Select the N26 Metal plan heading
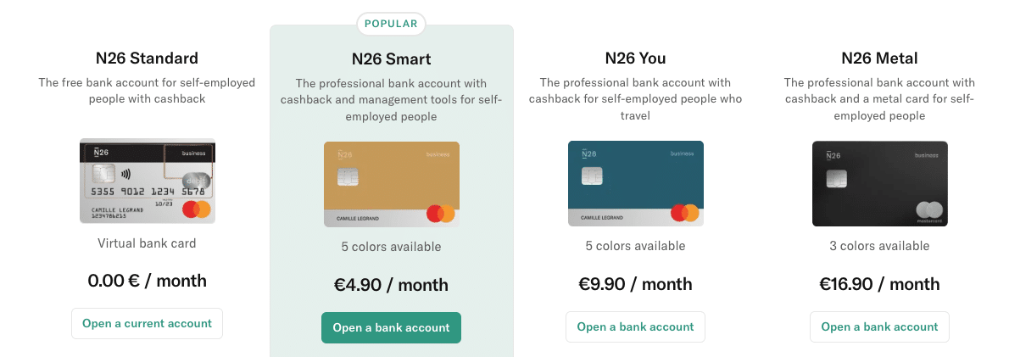The height and width of the screenshot is (357, 1009). tap(879, 59)
